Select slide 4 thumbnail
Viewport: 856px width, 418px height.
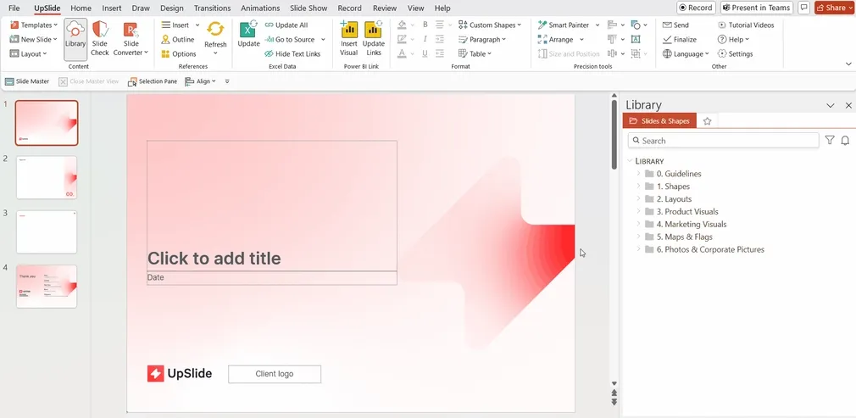(x=47, y=287)
